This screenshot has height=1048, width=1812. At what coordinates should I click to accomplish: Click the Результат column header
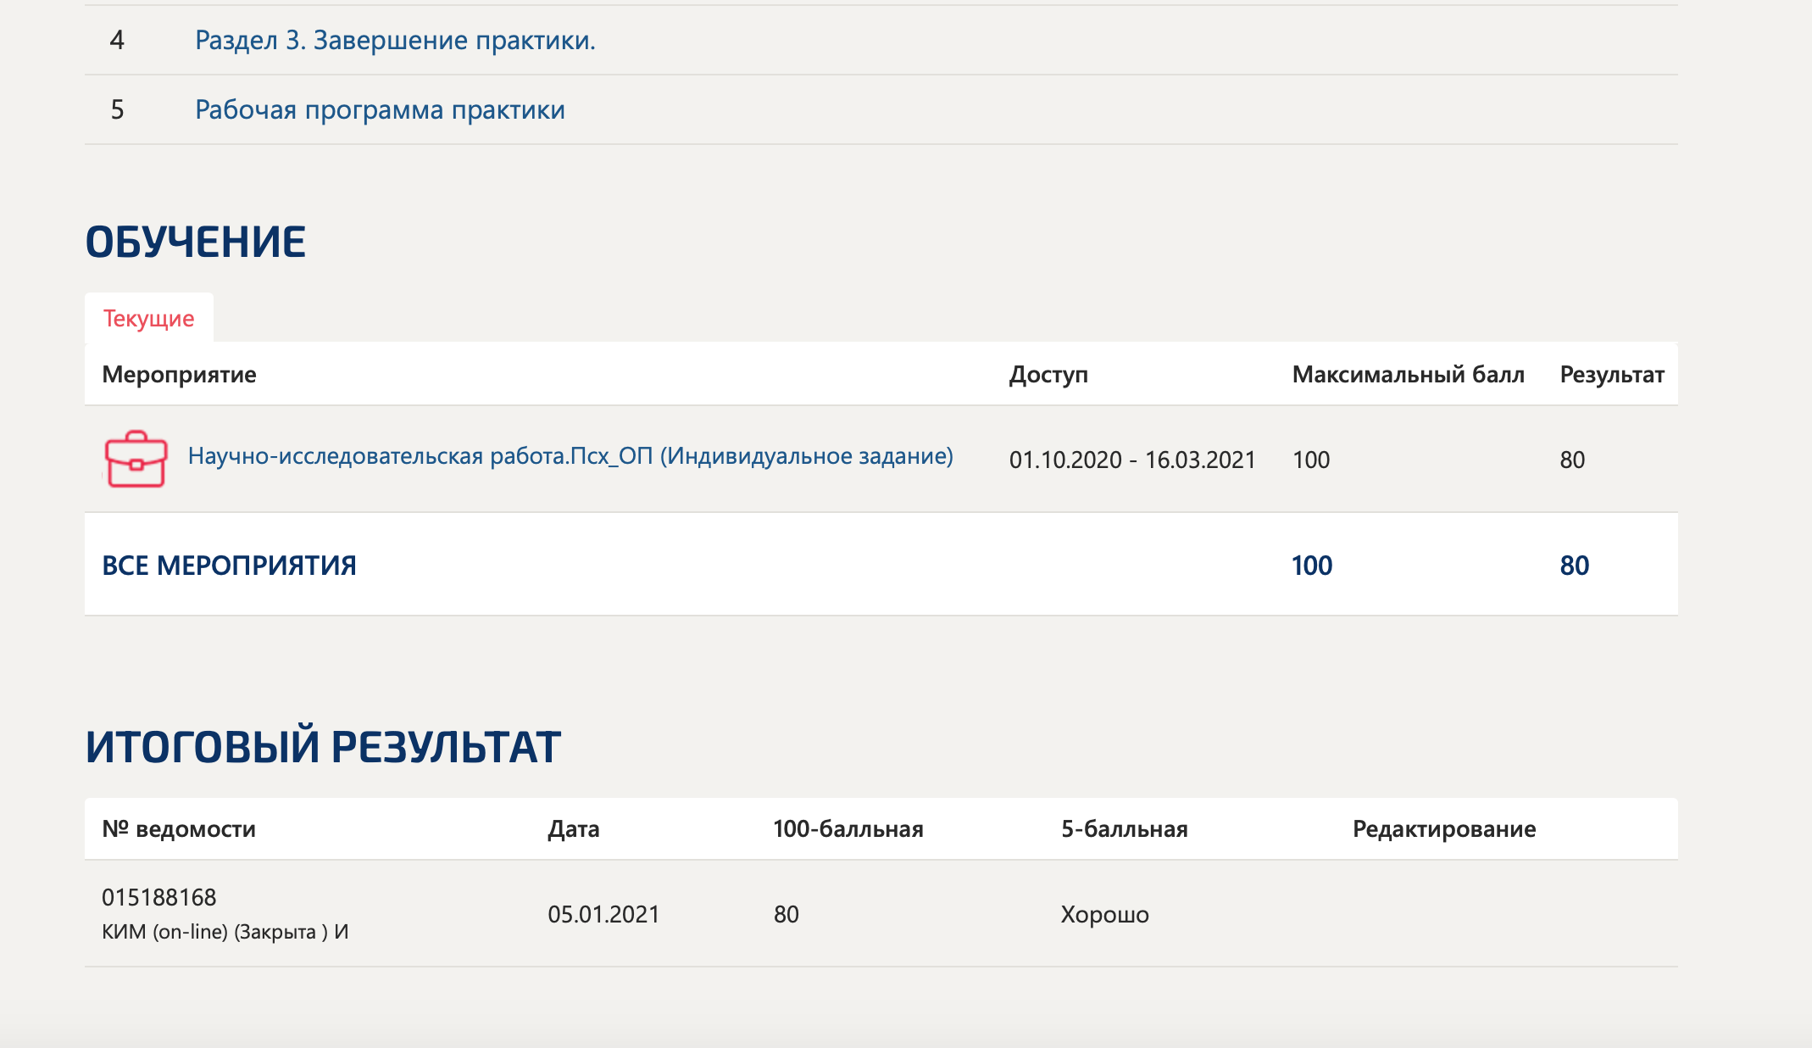[x=1612, y=374]
